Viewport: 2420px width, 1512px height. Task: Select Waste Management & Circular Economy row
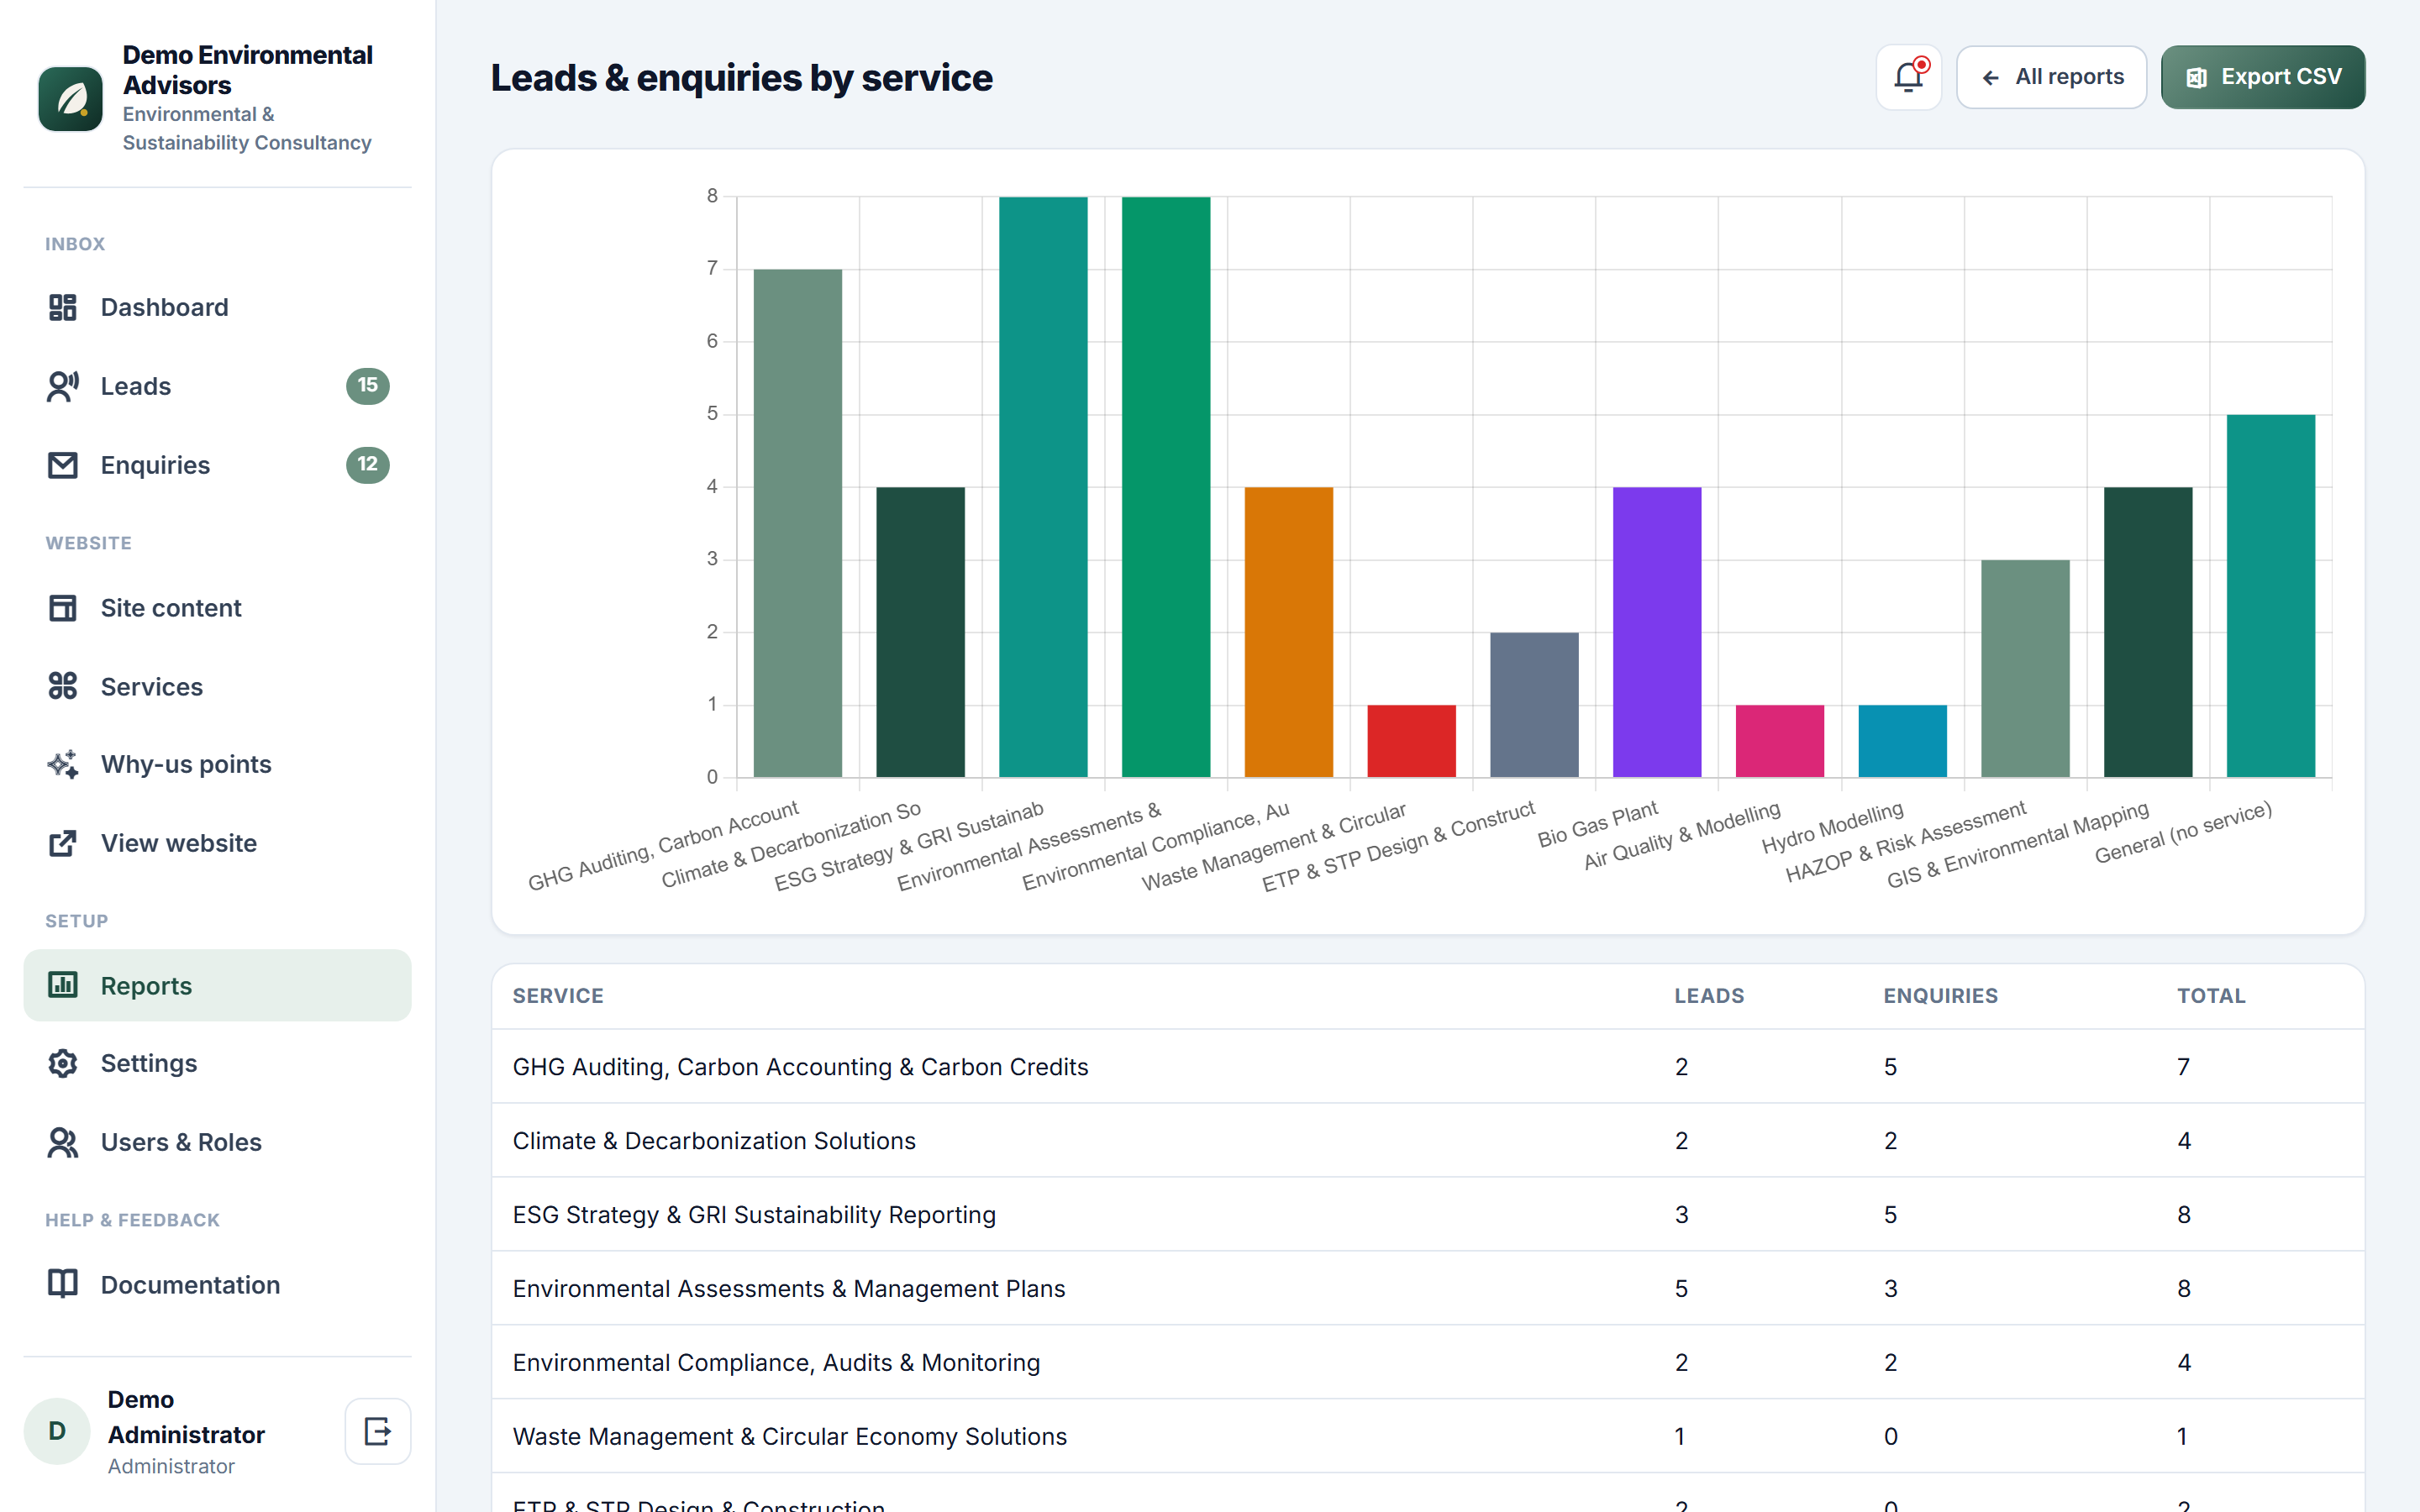1428,1437
